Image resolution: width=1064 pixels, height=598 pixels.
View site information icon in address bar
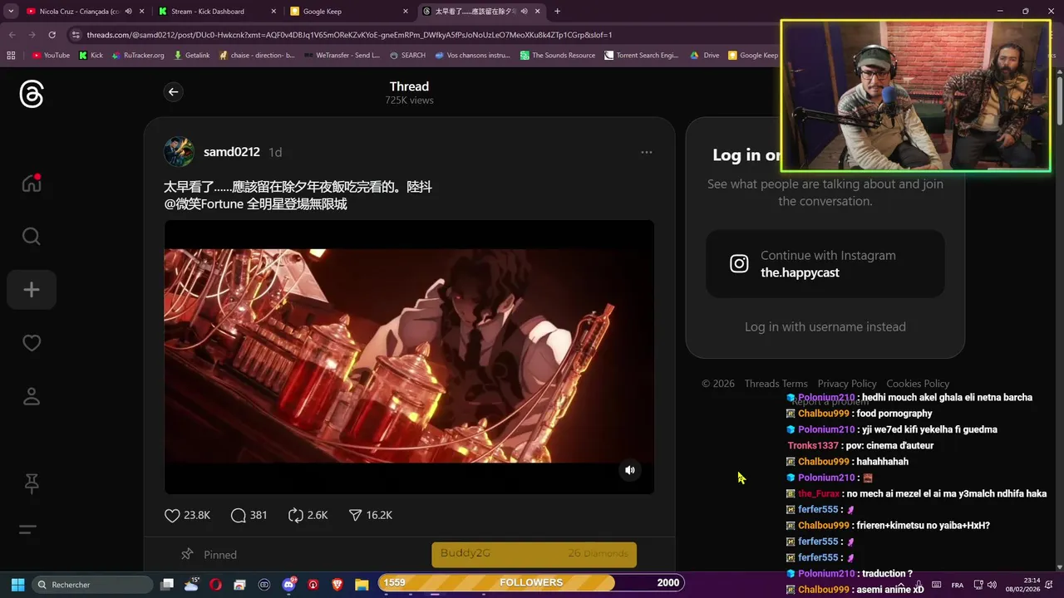click(x=76, y=35)
